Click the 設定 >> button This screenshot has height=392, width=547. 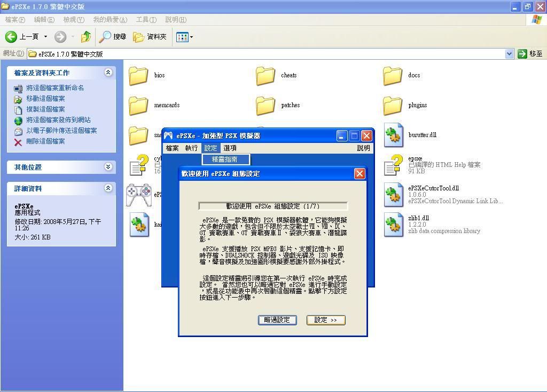(x=326, y=320)
